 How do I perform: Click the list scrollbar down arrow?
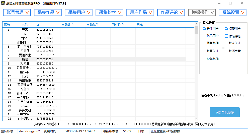pos(196,119)
